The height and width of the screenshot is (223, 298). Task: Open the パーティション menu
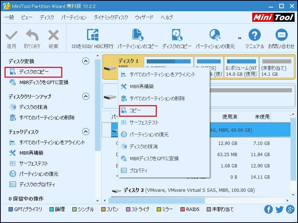pyautogui.click(x=74, y=18)
